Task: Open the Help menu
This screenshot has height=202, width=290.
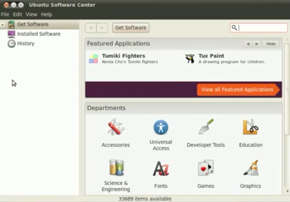Action: (x=46, y=14)
